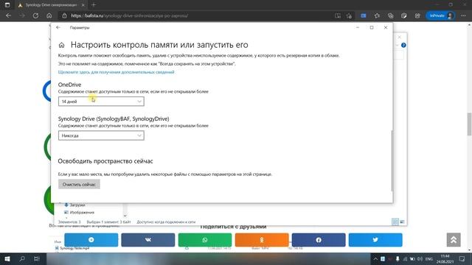472x265 pixels.
Task: Click the browser back arrow
Action: (x=8, y=15)
